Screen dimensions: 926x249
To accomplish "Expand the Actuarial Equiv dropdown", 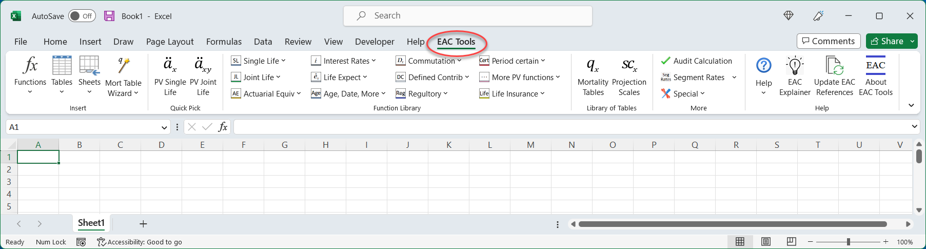I will (x=266, y=93).
